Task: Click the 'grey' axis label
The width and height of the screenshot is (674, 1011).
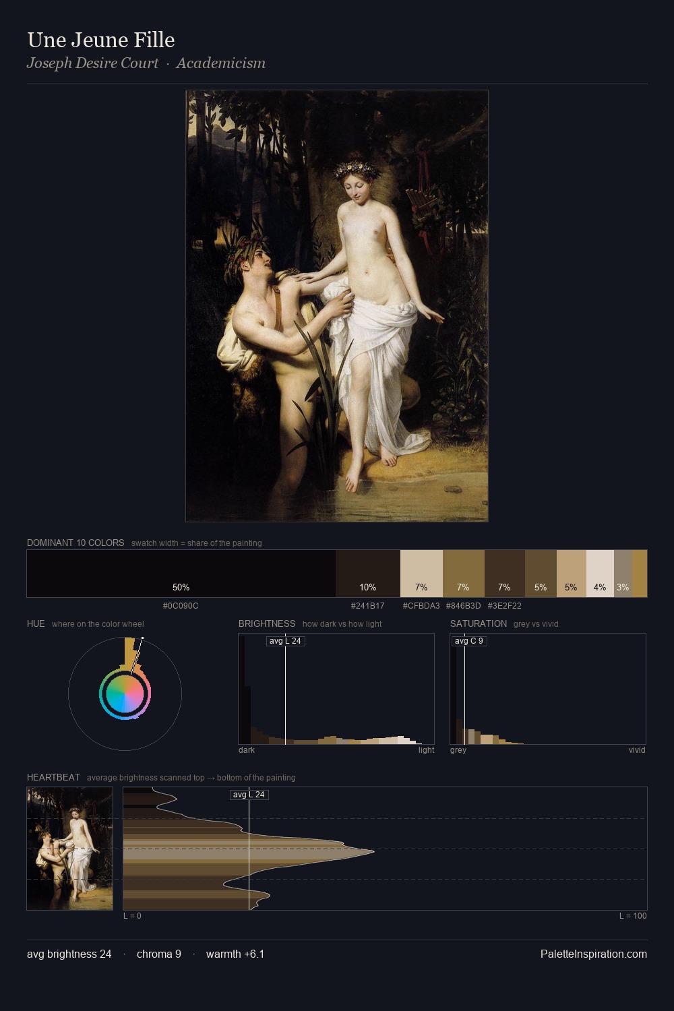Action: click(458, 750)
